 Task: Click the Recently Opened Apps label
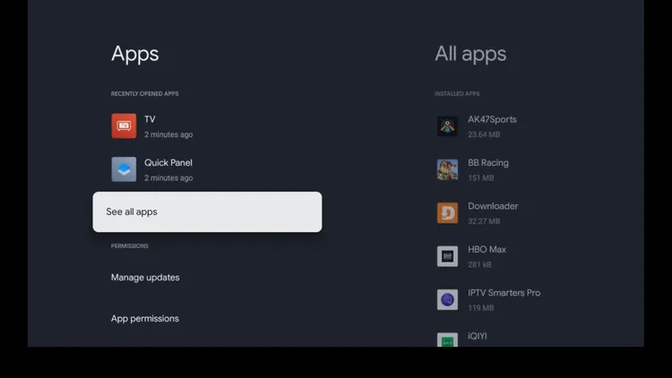click(145, 93)
